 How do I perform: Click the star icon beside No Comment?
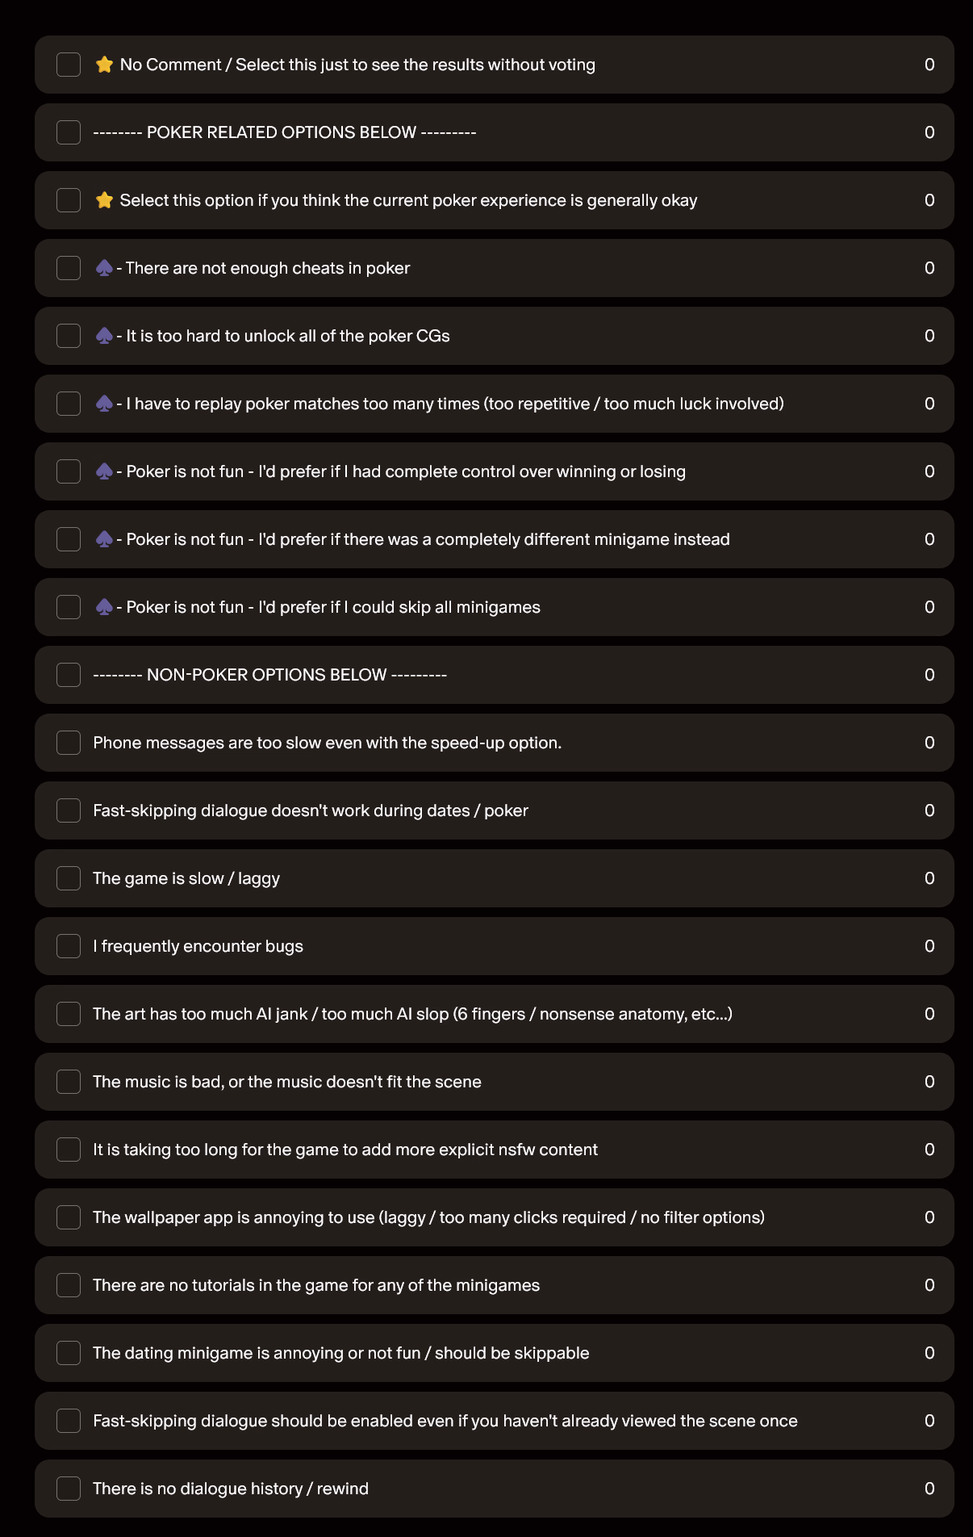[x=104, y=65]
